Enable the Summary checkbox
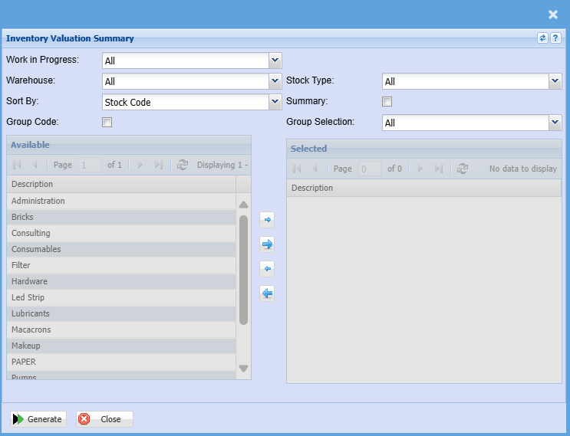 [x=387, y=102]
